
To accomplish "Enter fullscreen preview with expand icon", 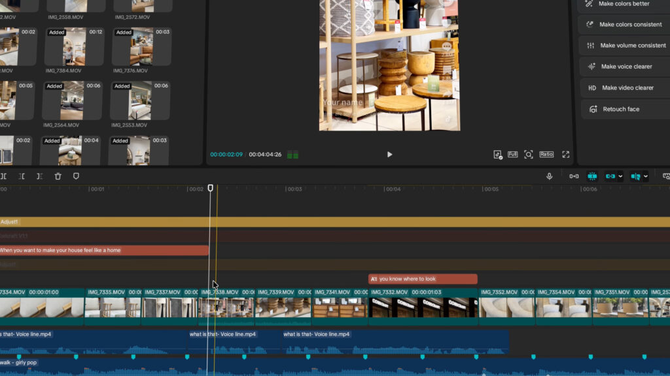I will pyautogui.click(x=566, y=154).
